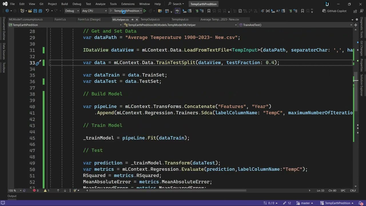Click the Visual Studio logo icon
Viewport: 366px width, 206px height.
tap(5, 4)
